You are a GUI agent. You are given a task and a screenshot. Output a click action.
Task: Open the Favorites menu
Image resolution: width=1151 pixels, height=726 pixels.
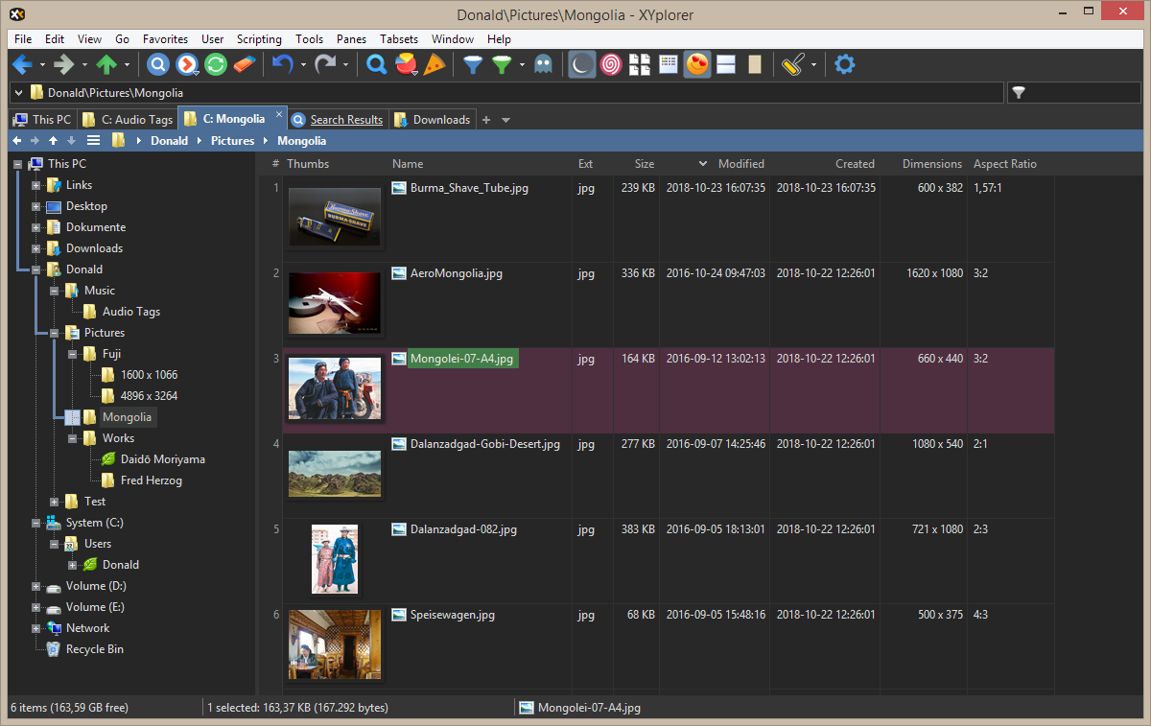click(x=165, y=39)
